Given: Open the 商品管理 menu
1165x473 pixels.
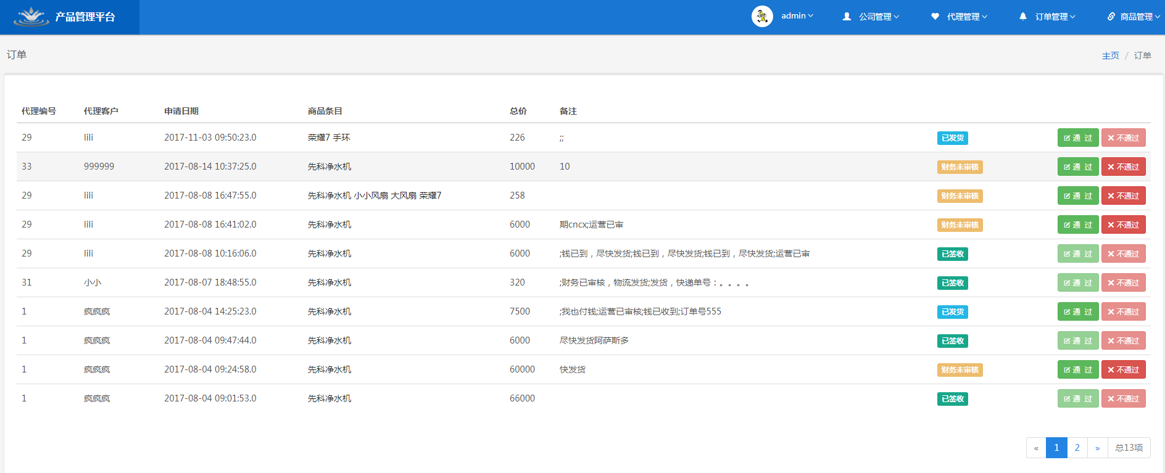Looking at the screenshot, I should coord(1140,17).
